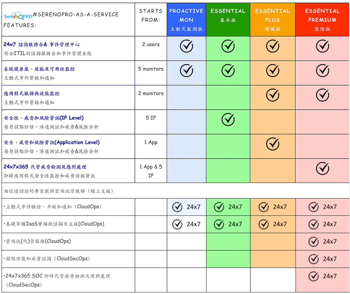Click the green Essential 基本版 header cell
The width and height of the screenshot is (350, 294).
point(228,20)
